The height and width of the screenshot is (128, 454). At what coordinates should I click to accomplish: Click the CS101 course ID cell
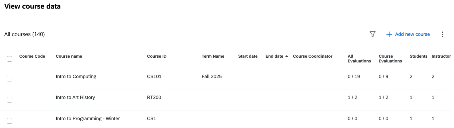(154, 76)
